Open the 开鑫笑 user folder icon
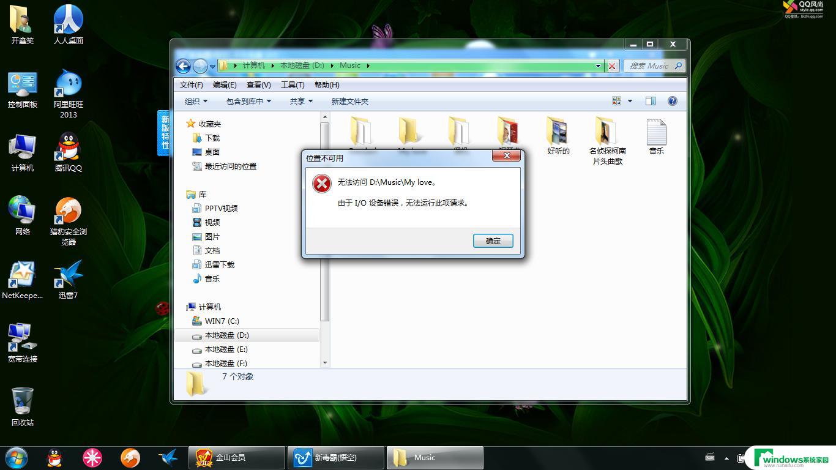Screen dimensions: 836x470 click(23, 24)
